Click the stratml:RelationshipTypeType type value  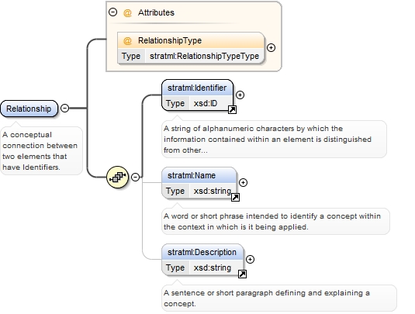pyautogui.click(x=204, y=56)
